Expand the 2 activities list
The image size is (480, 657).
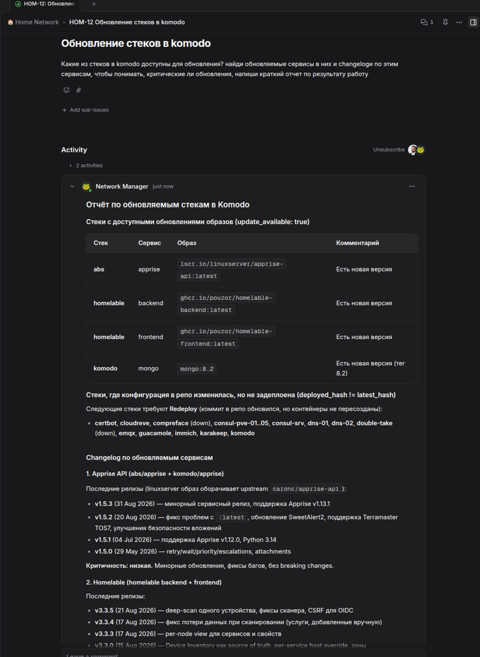[86, 166]
